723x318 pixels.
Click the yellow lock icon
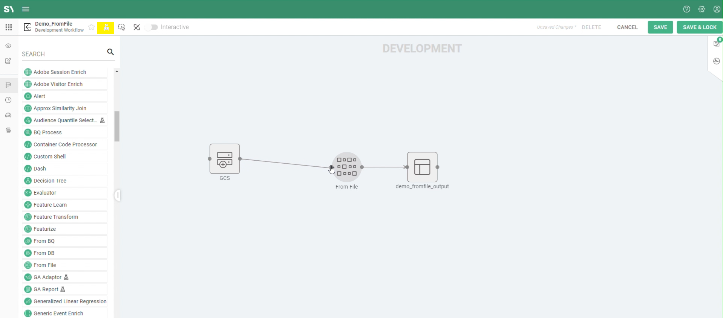click(x=106, y=27)
